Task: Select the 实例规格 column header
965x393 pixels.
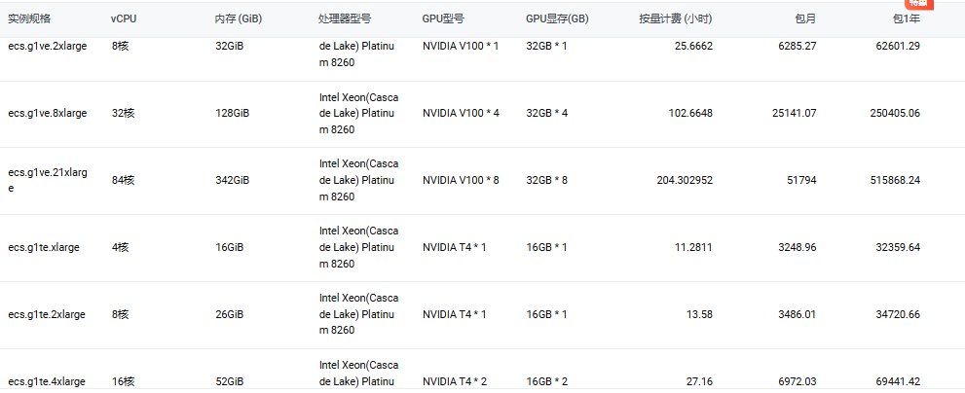Action: [x=29, y=18]
